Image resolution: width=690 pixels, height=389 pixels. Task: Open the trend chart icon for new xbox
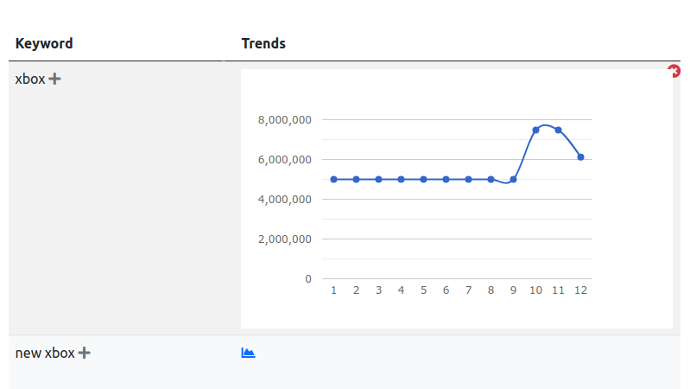(248, 353)
